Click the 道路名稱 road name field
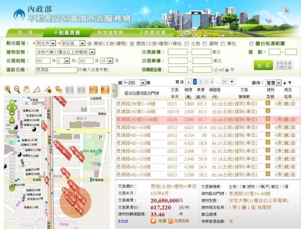This screenshot has width=301, height=229. coord(56,70)
